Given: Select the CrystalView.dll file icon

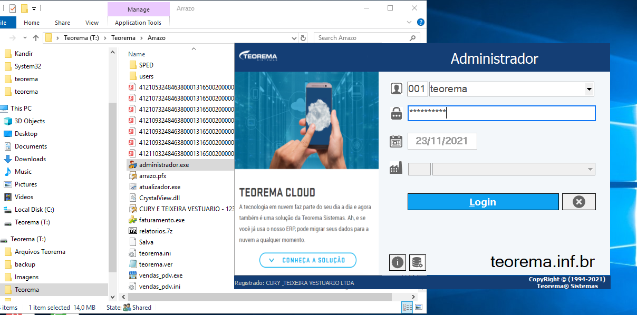Looking at the screenshot, I should (x=133, y=198).
